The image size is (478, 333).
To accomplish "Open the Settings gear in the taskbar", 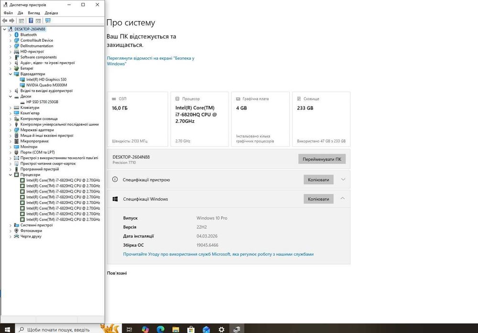I will click(221, 329).
